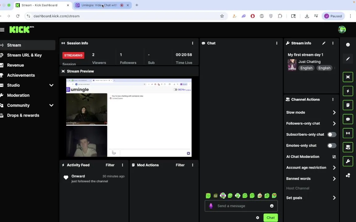Open Banned words chevron
The image size is (356, 222).
334,179
